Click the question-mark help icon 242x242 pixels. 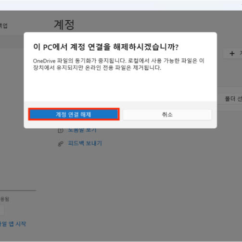[61, 130]
